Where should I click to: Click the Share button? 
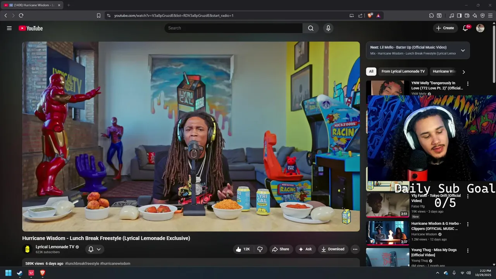pos(281,249)
